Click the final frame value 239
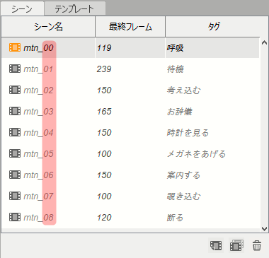The image size is (269, 258). [x=104, y=69]
